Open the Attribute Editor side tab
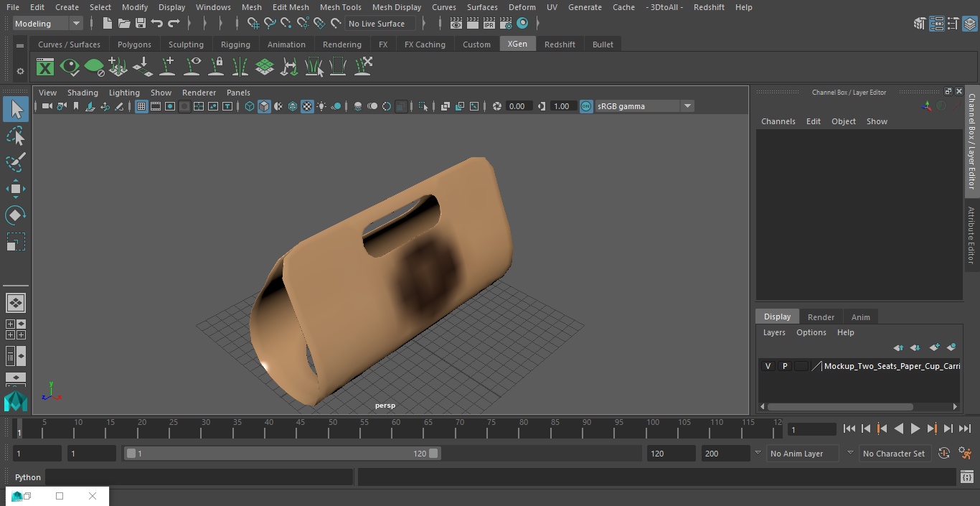Screen dimensions: 980x506 click(971, 235)
